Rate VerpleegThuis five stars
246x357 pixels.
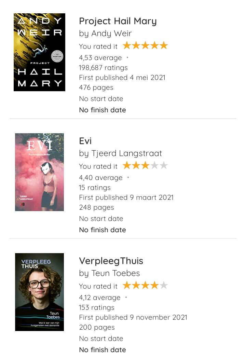click(x=164, y=285)
